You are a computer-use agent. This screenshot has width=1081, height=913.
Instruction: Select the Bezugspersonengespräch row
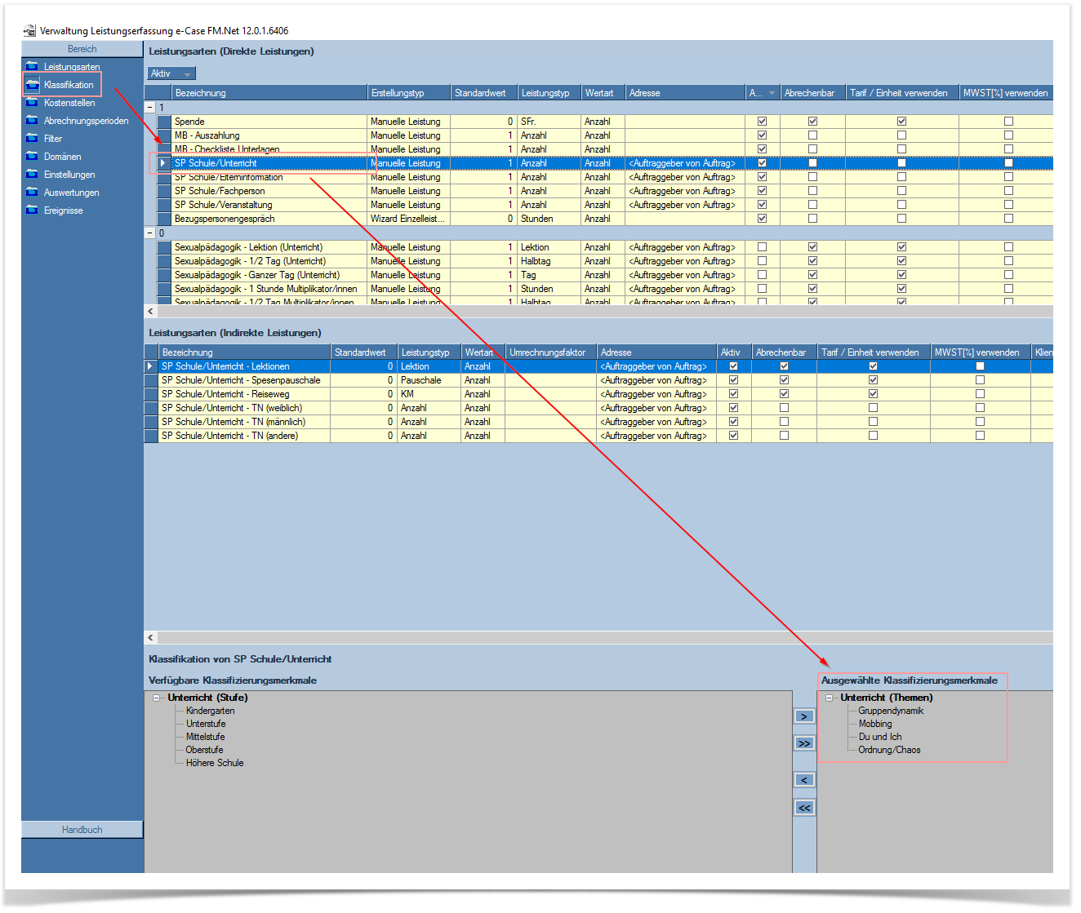point(604,219)
